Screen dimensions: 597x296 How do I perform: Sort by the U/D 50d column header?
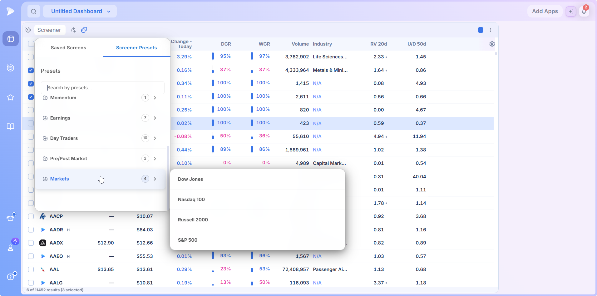[417, 44]
